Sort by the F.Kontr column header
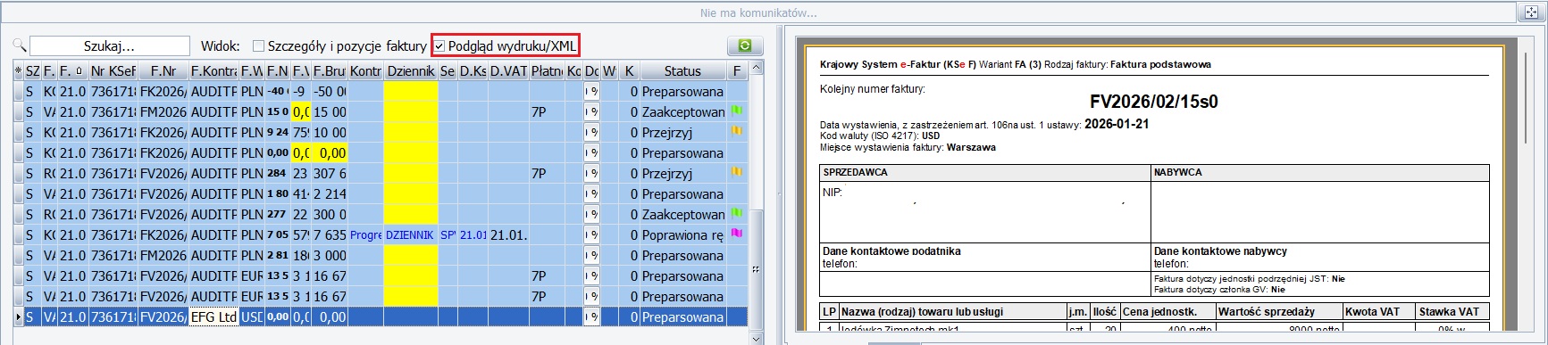1548x345 pixels. (213, 70)
